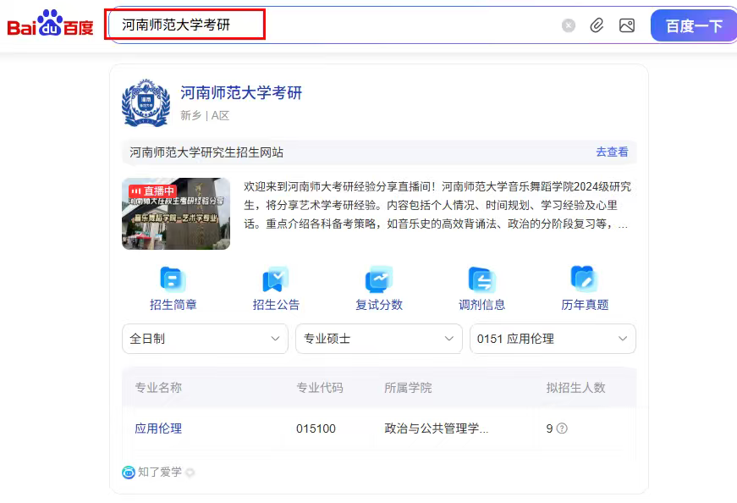
Task: Open the live broadcast video thumbnail
Action: coord(176,213)
